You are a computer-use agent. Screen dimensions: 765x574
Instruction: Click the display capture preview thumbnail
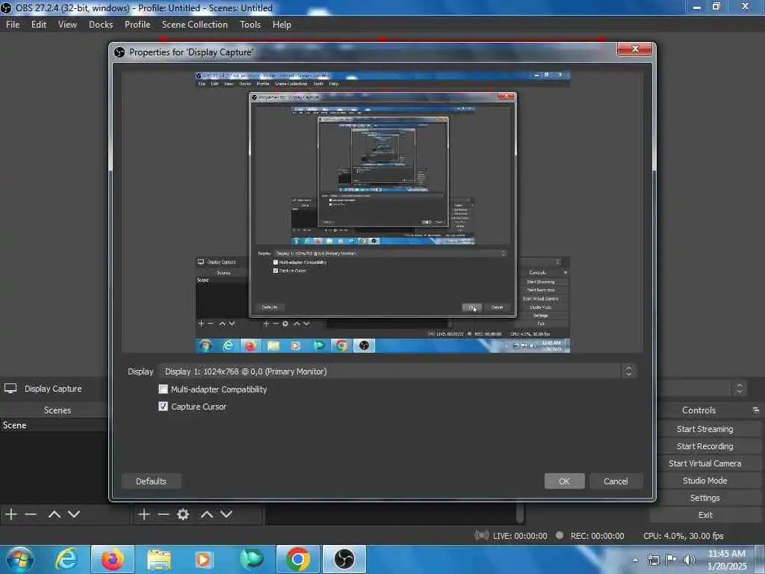[382, 212]
